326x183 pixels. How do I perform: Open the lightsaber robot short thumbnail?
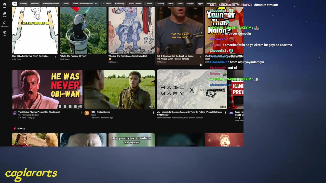coord(83,30)
